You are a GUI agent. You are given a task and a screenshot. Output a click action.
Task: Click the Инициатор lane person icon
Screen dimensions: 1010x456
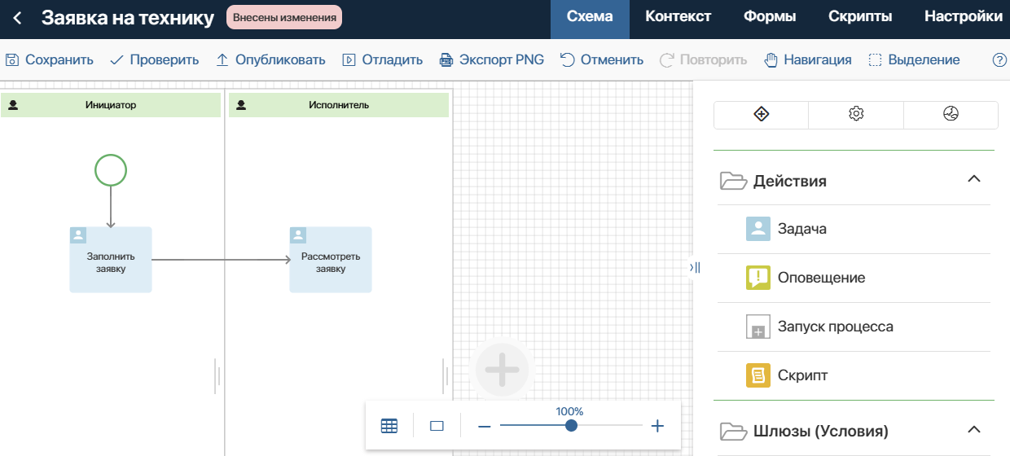13,105
